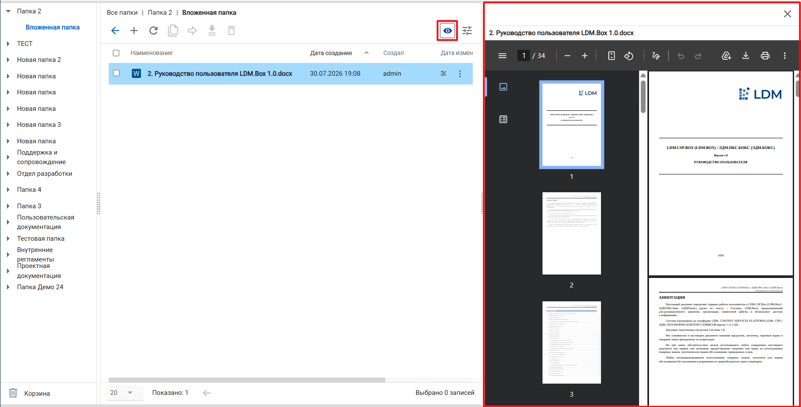Viewport: 801px width, 407px height.
Task: Tick the checkbox for the LDM.Box document row
Action: [116, 73]
